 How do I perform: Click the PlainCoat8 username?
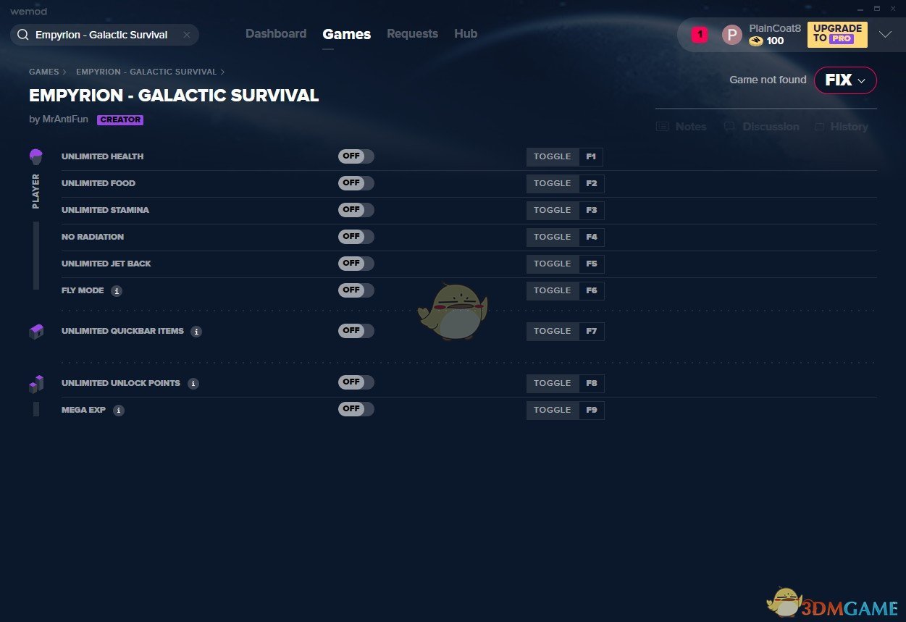click(x=775, y=28)
